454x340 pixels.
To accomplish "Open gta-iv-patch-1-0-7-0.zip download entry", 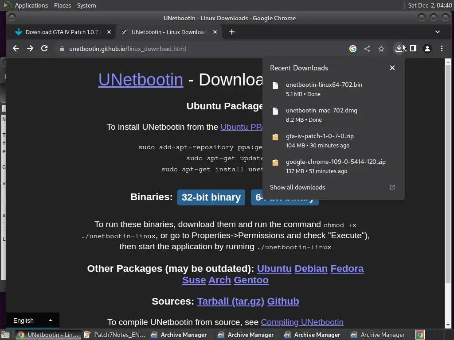I will (333, 140).
